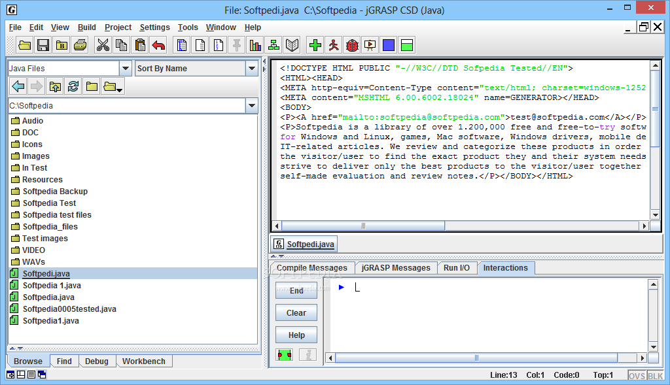Go back with the blue left arrow
Screen dimensions: 670x385
[x=18, y=87]
